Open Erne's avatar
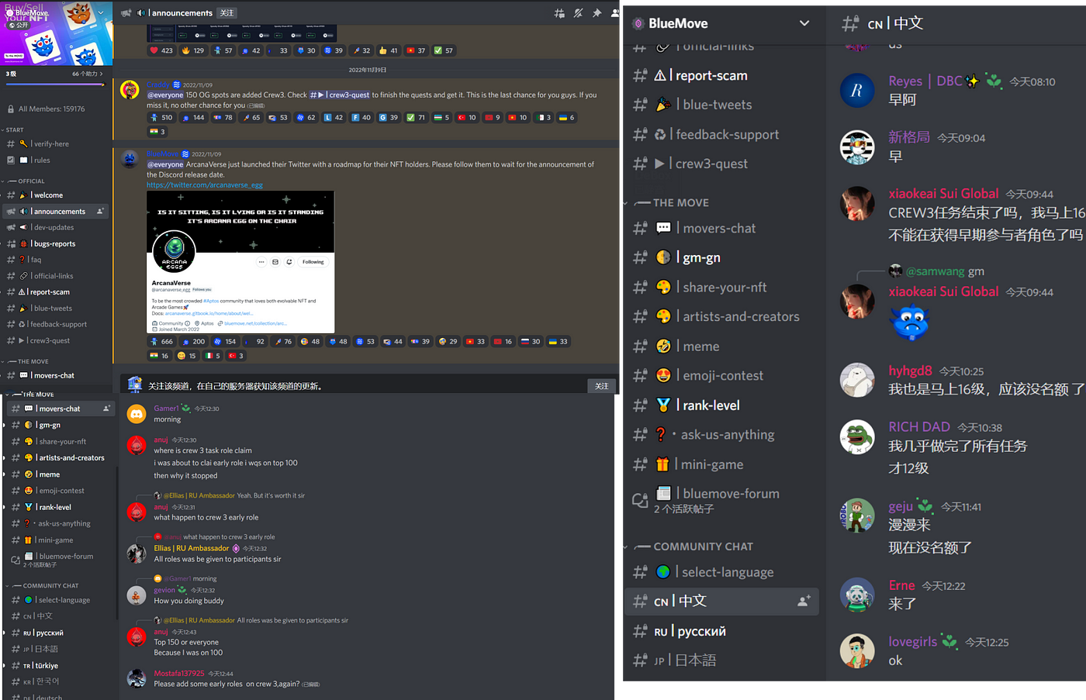This screenshot has height=700, width=1086. 857,595
